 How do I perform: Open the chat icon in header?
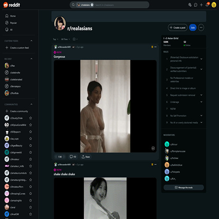(x=196, y=5)
